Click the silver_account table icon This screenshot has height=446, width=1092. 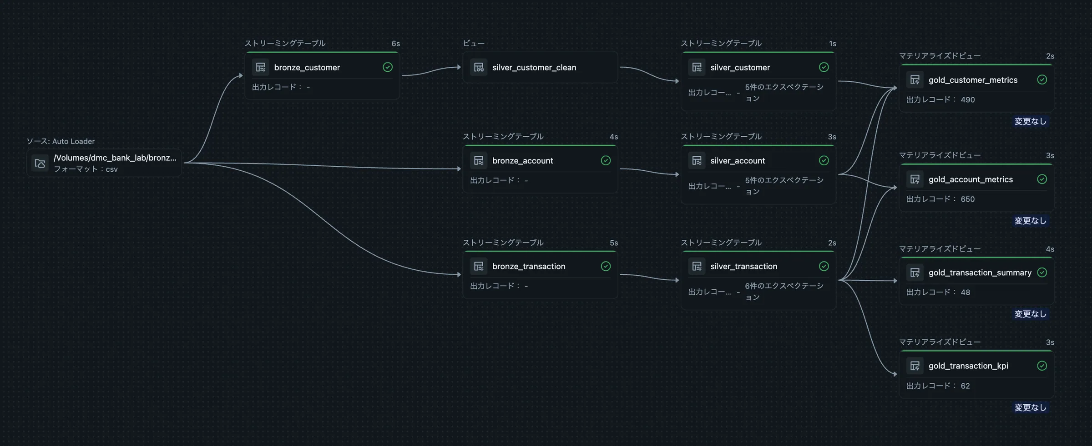click(x=697, y=160)
